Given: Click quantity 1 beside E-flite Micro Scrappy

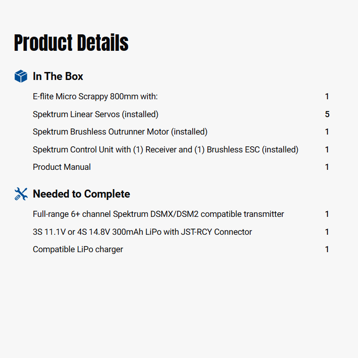Looking at the screenshot, I should tap(327, 96).
